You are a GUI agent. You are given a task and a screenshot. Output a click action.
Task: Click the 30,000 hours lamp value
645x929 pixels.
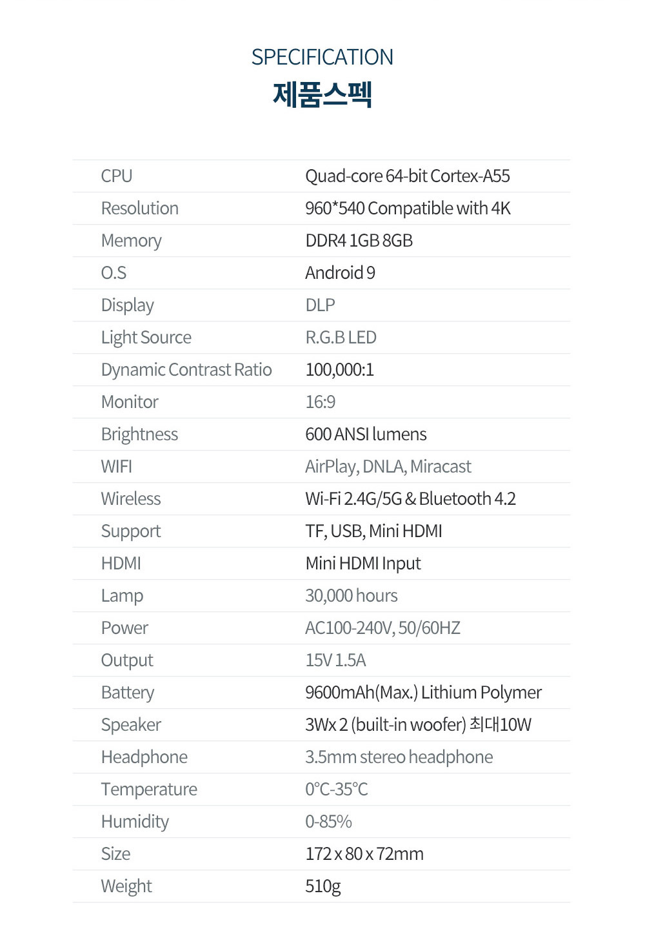(x=351, y=596)
